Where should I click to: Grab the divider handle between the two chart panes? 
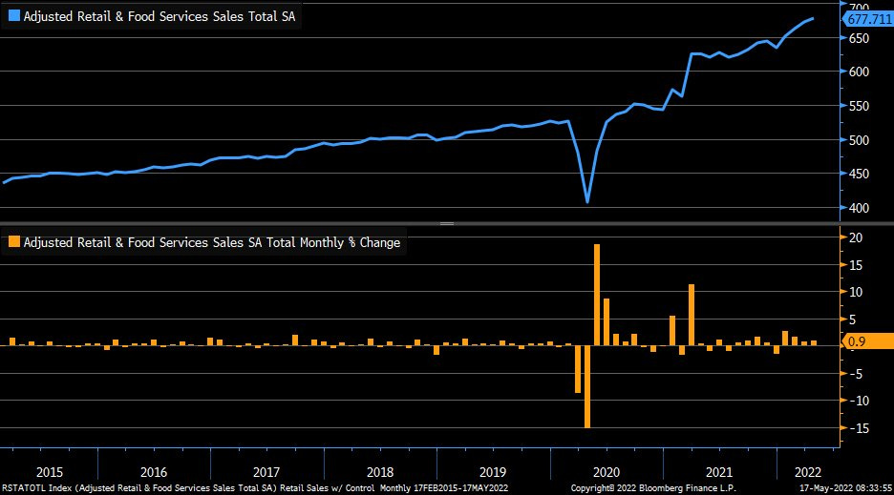[x=446, y=223]
